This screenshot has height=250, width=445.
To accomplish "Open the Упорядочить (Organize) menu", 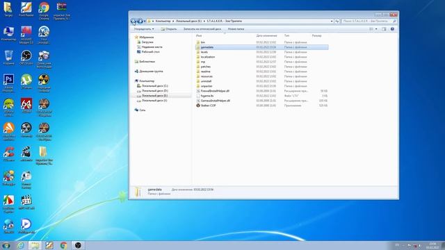I will 144,29.
